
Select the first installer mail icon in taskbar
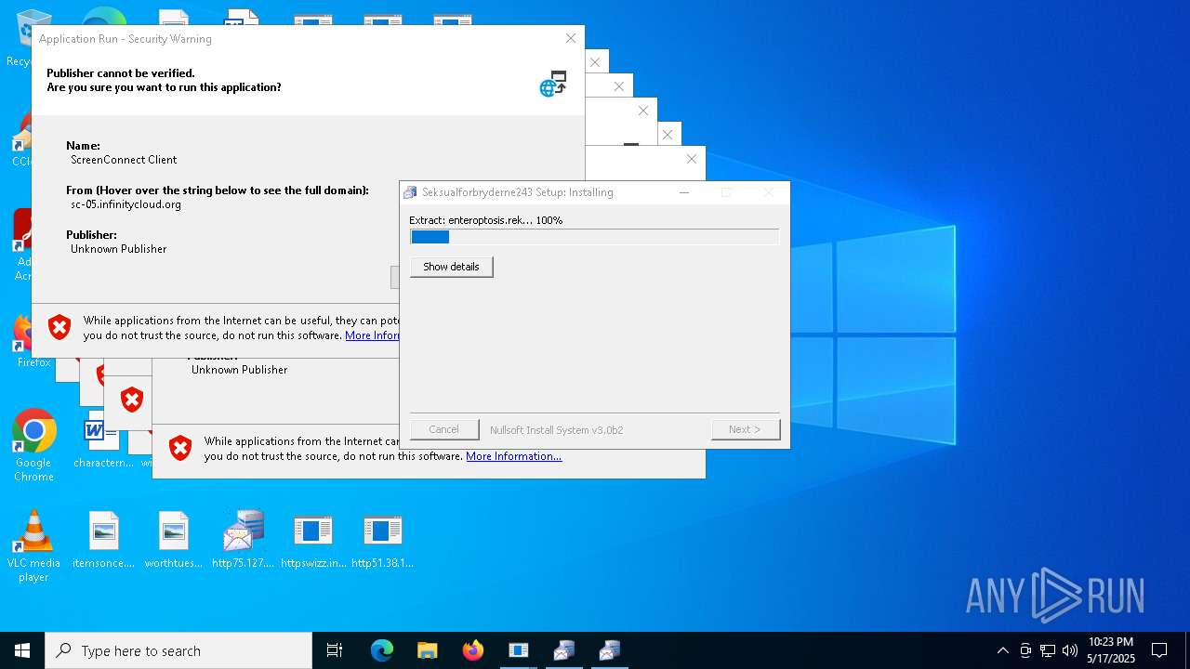point(564,650)
